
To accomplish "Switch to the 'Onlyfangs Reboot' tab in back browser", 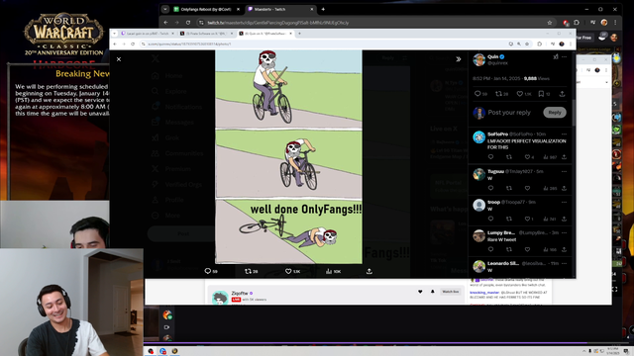I will pyautogui.click(x=207, y=9).
